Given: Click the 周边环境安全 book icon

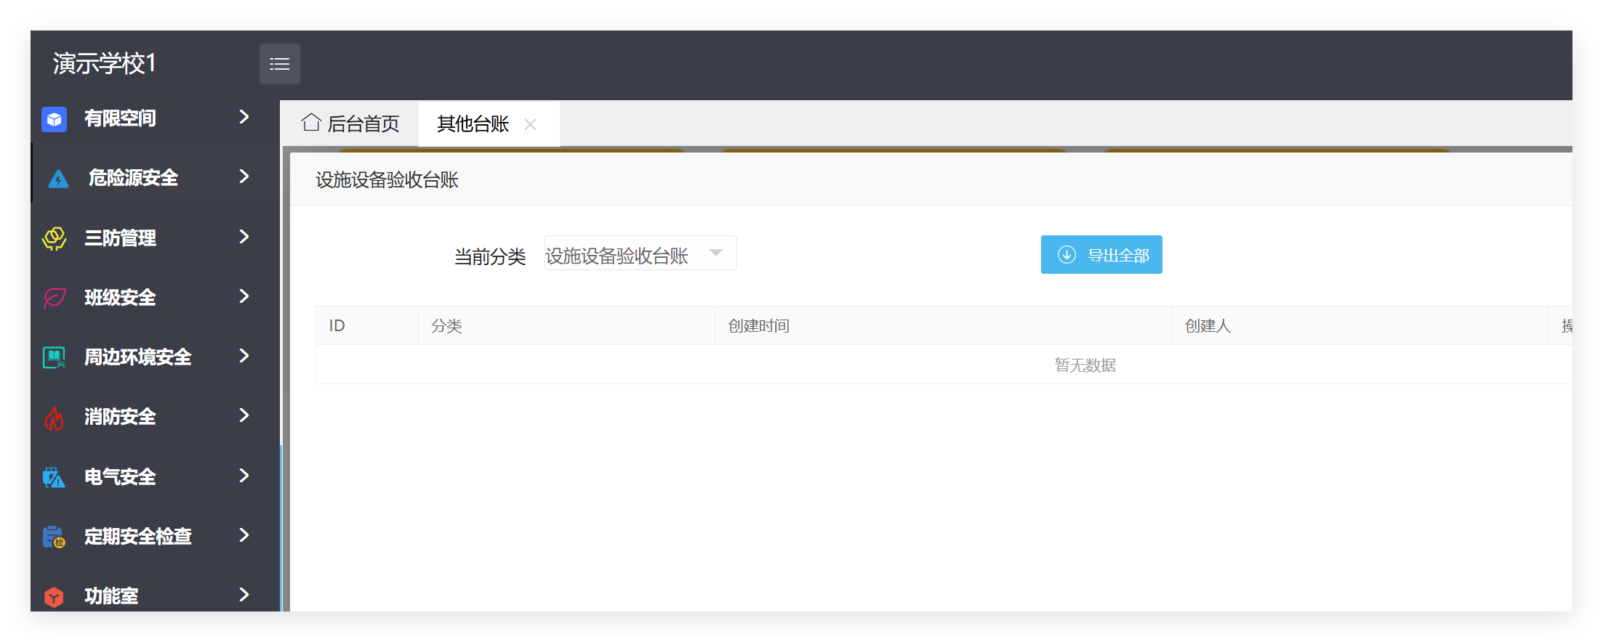Looking at the screenshot, I should (55, 357).
